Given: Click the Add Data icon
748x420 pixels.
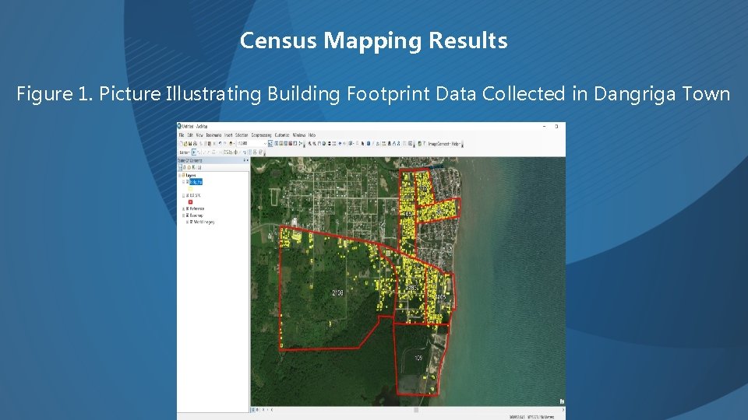Looking at the screenshot, I should click(231, 143).
